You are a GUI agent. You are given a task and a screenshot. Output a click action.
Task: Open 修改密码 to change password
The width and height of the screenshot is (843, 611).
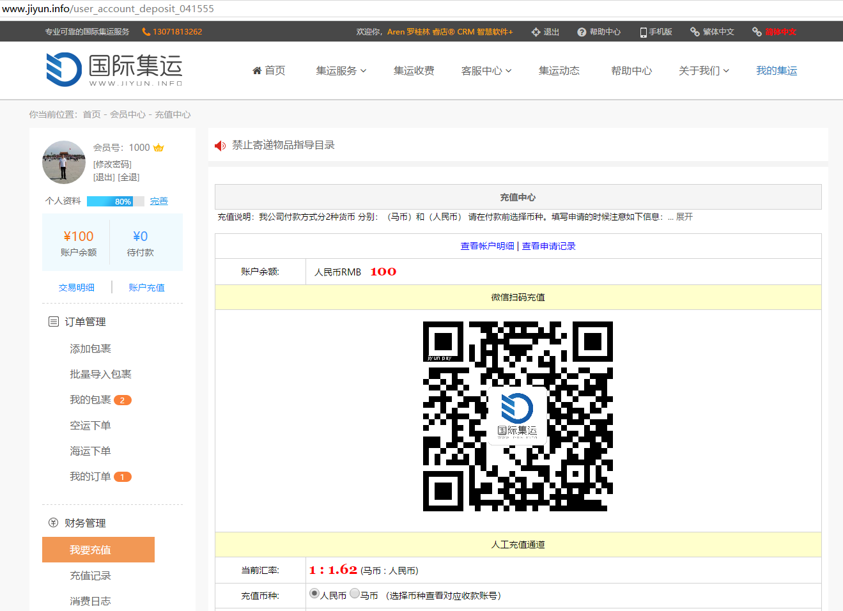(112, 164)
